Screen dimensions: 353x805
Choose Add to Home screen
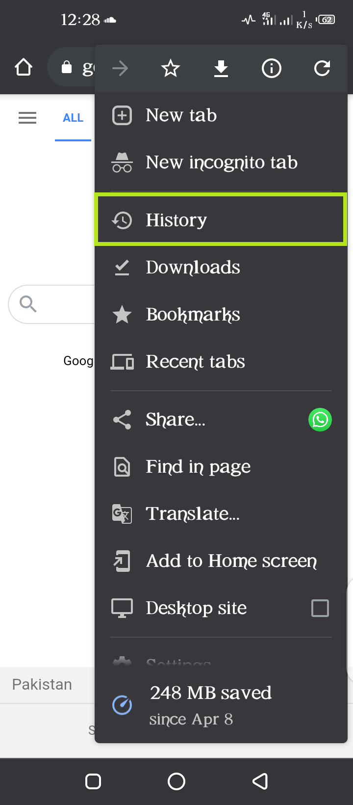pos(221,561)
